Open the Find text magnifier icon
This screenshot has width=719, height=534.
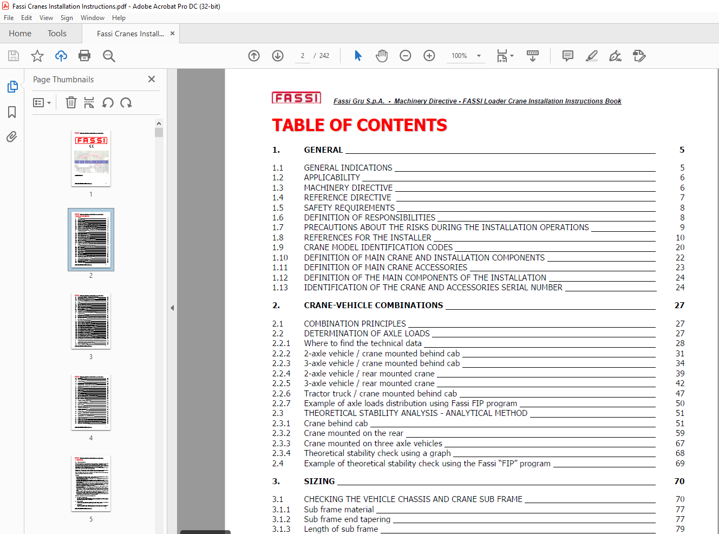pyautogui.click(x=109, y=56)
